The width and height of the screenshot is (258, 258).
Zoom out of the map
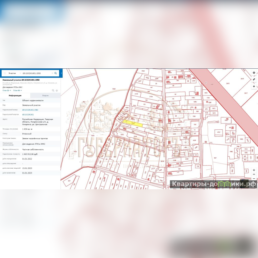pos(254,178)
